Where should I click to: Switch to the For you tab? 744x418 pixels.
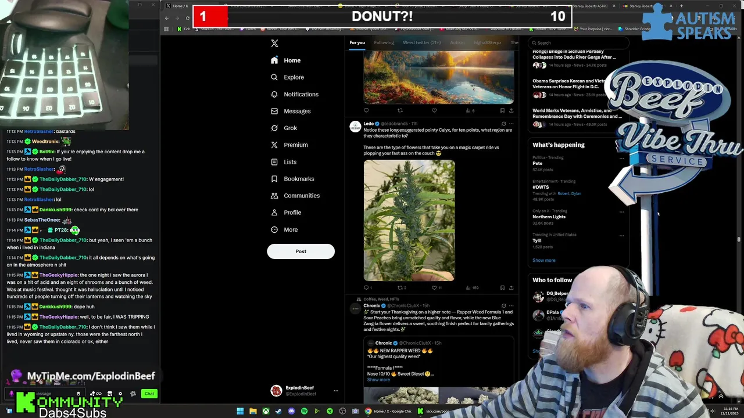357,42
